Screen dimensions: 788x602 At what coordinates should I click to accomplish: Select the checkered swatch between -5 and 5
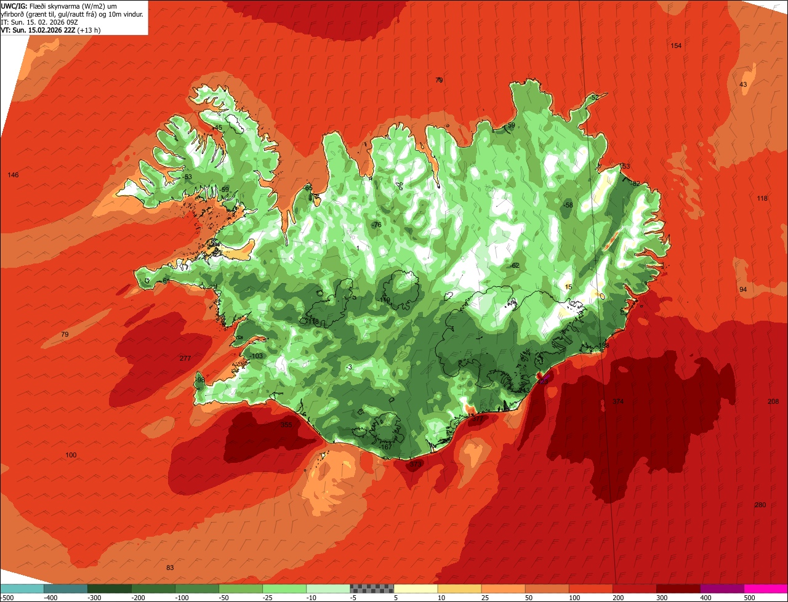(x=372, y=588)
